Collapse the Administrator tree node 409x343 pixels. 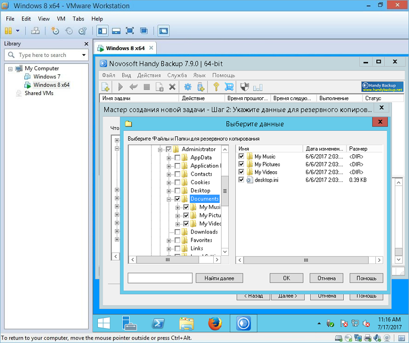tap(160, 150)
